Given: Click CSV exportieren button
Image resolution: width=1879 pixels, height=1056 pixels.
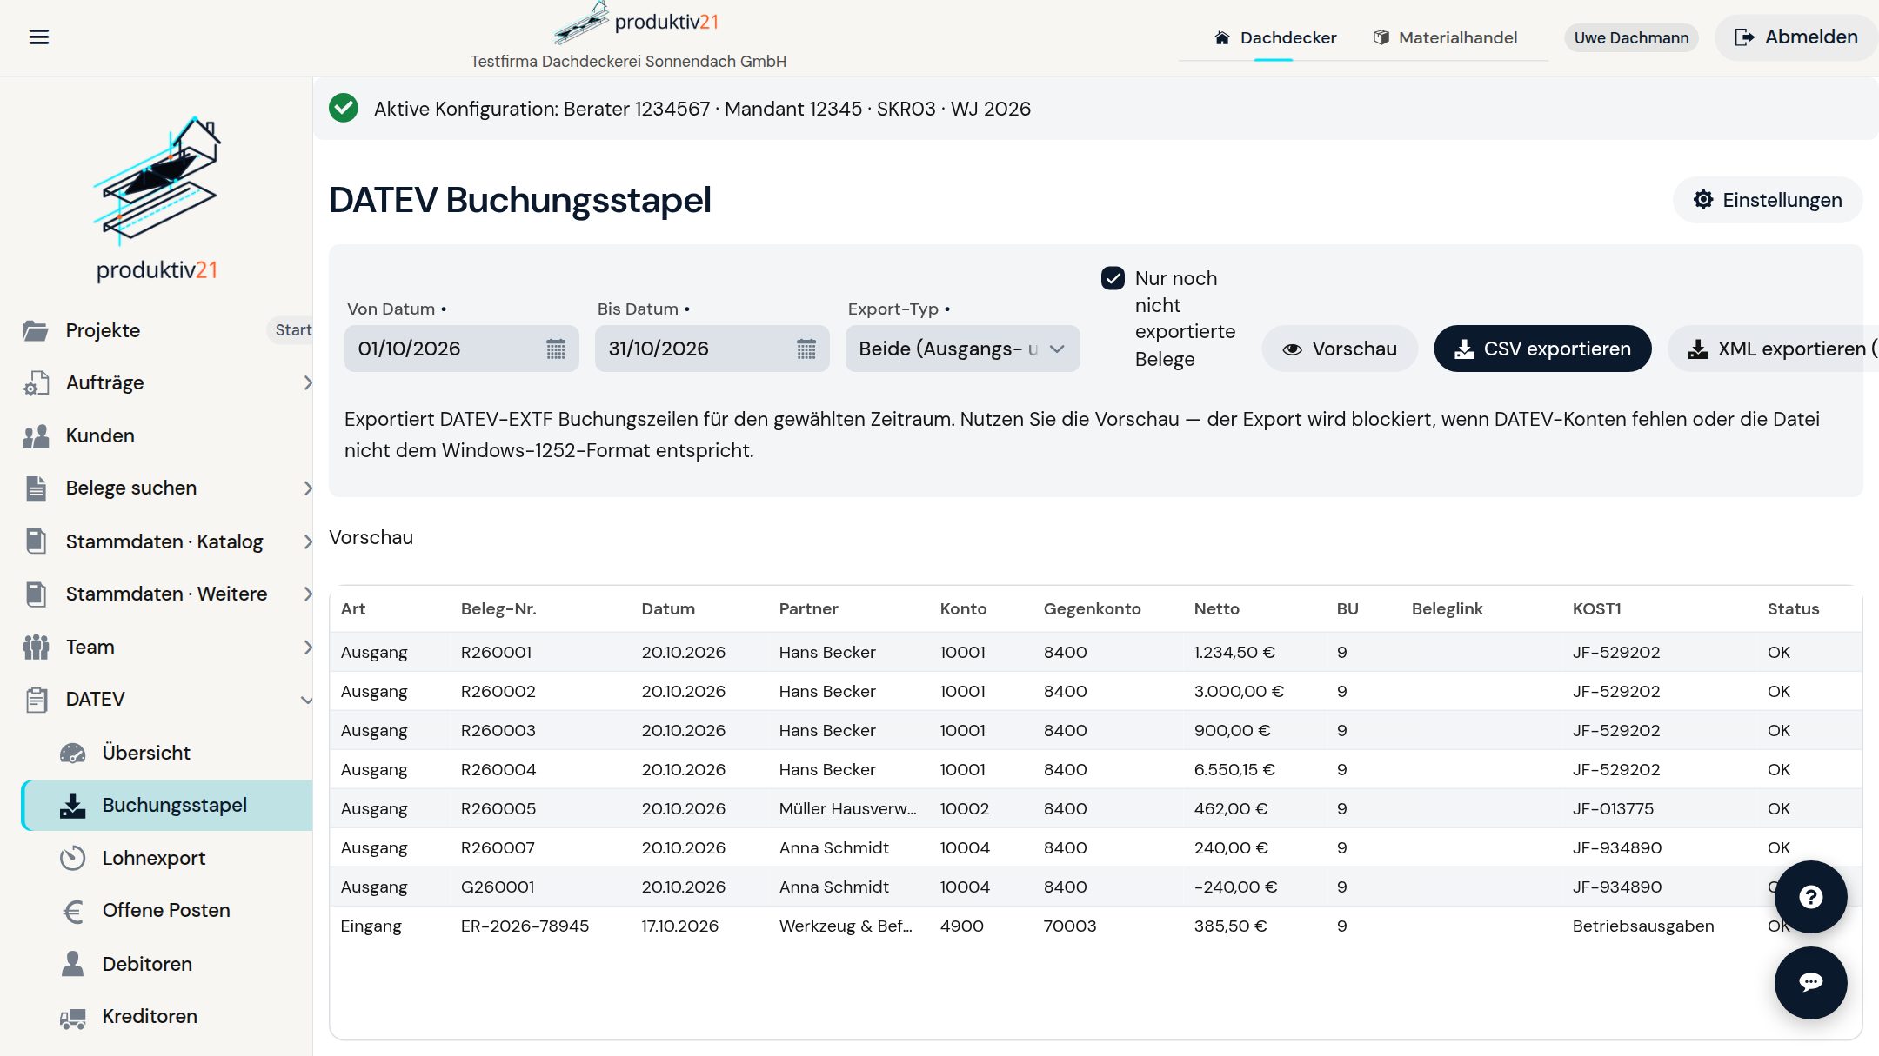Looking at the screenshot, I should [x=1542, y=349].
